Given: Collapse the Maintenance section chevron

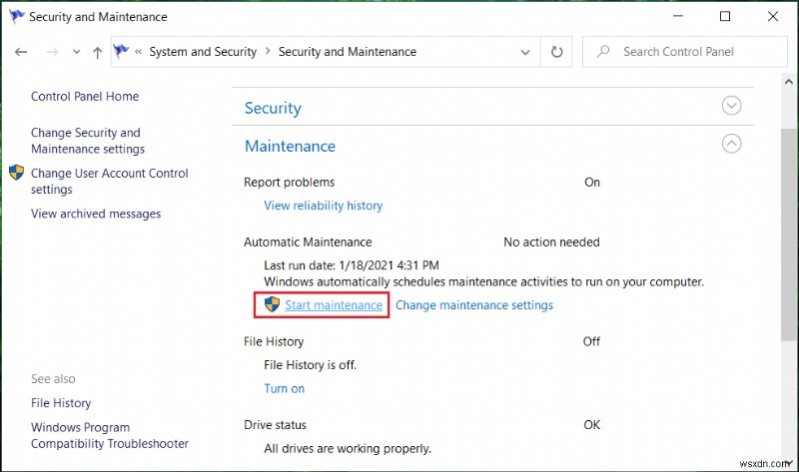Looking at the screenshot, I should pyautogui.click(x=732, y=145).
